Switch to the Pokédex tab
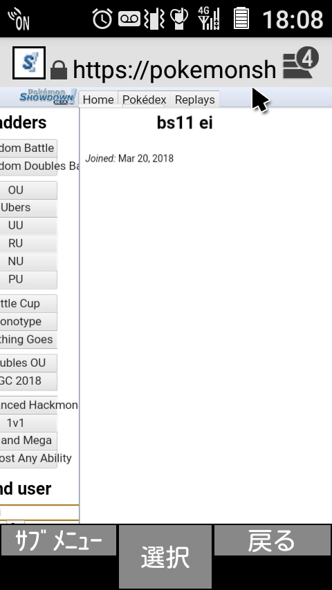 coord(145,99)
